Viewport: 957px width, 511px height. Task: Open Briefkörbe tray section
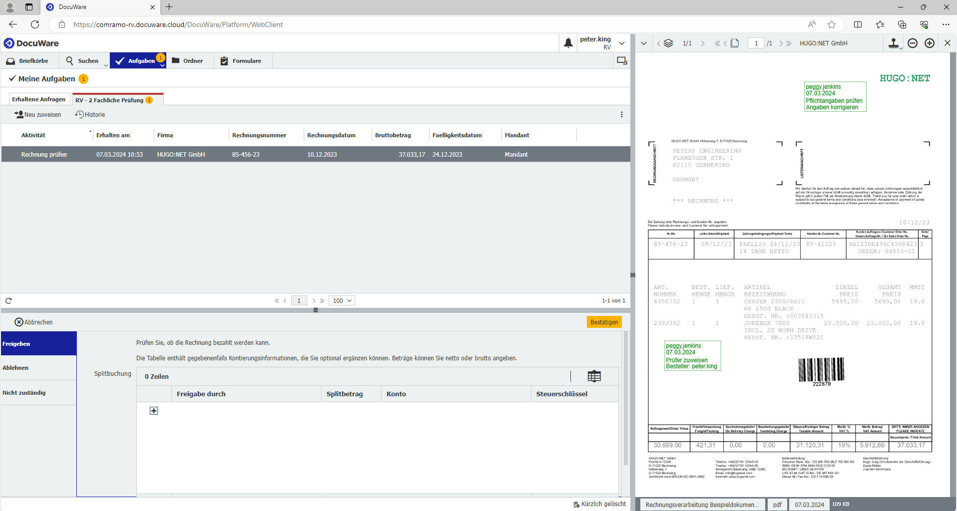pyautogui.click(x=27, y=61)
